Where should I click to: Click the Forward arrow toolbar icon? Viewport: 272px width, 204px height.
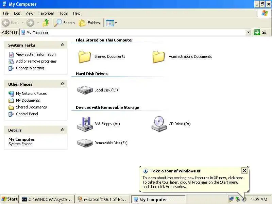(x=30, y=23)
